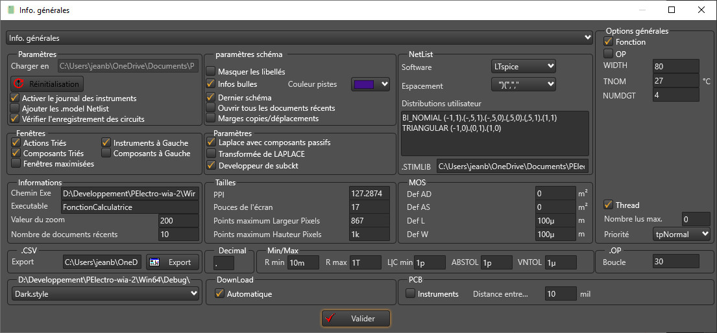717x333 pixels.
Task: Toggle Masquer les libellés checkbox
Action: [211, 71]
